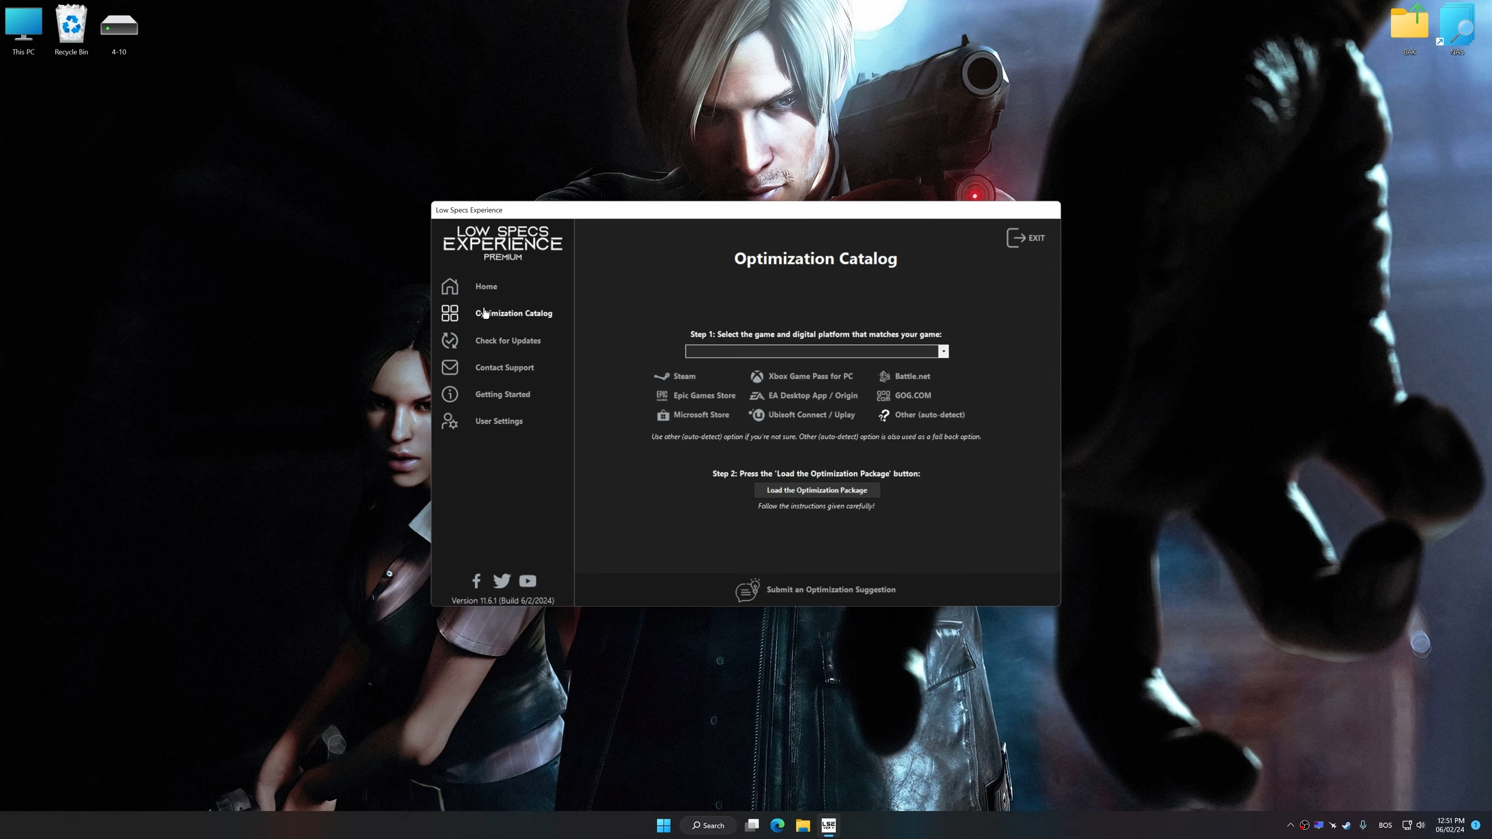Click the Steam tray icon
The width and height of the screenshot is (1492, 839).
(x=1346, y=825)
